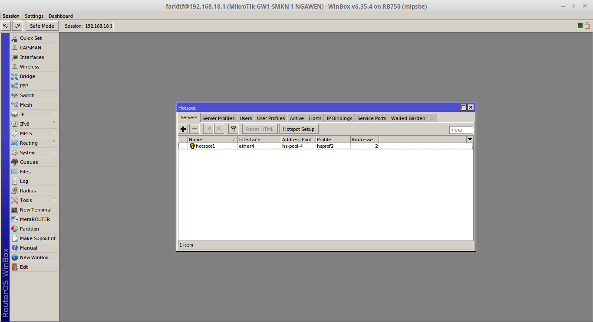Enable selected hotspot with checkmark icon
Image resolution: width=593 pixels, height=322 pixels.
click(208, 129)
